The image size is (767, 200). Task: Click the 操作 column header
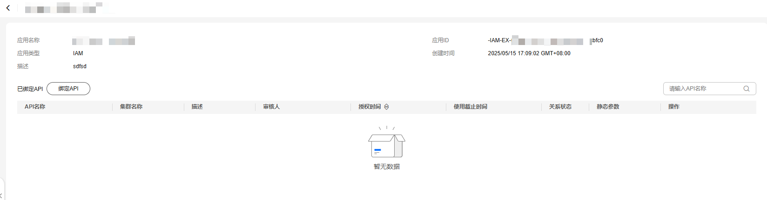pos(674,107)
